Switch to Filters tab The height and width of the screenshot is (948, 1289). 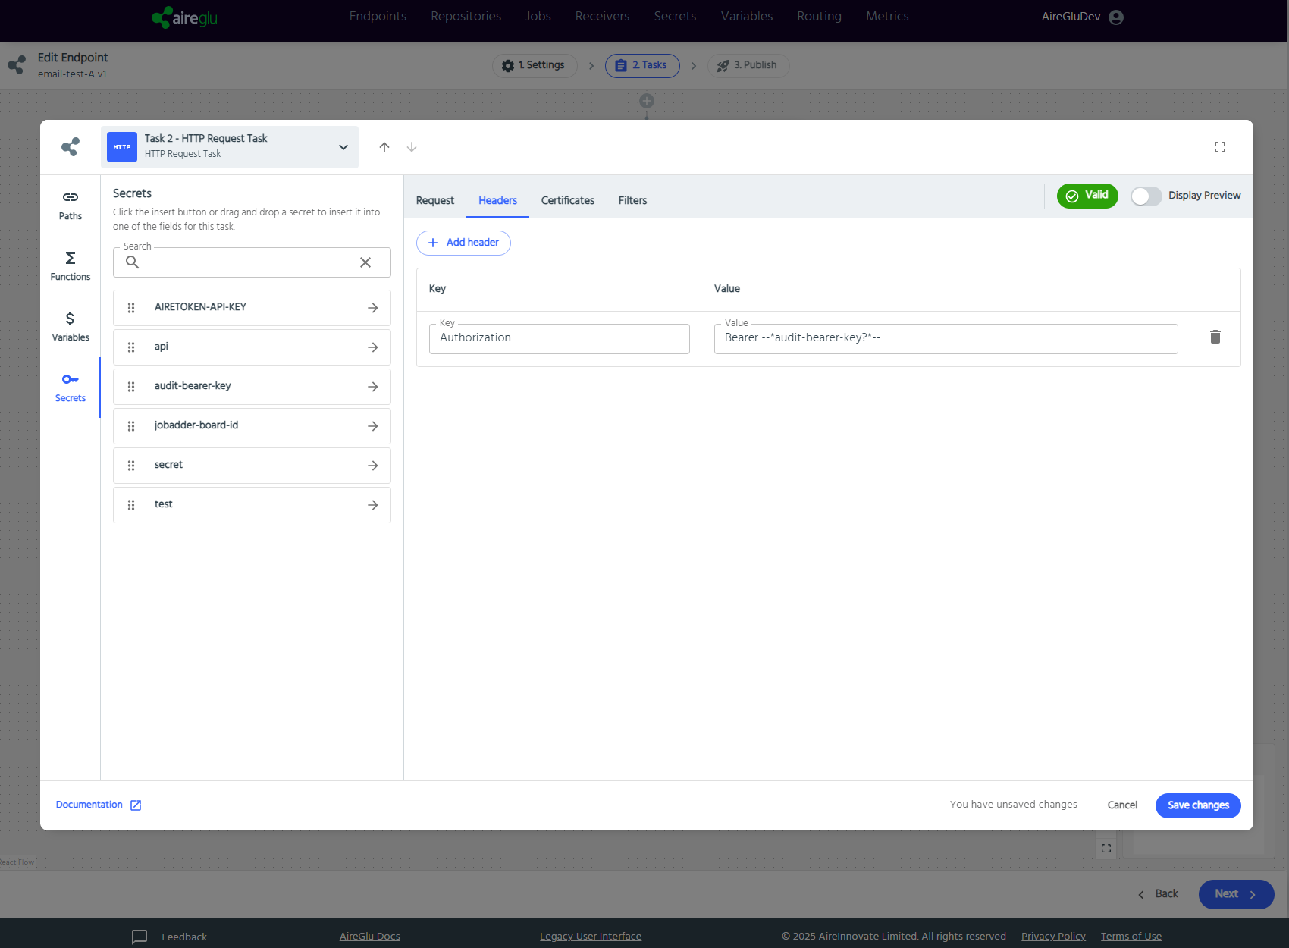click(632, 200)
